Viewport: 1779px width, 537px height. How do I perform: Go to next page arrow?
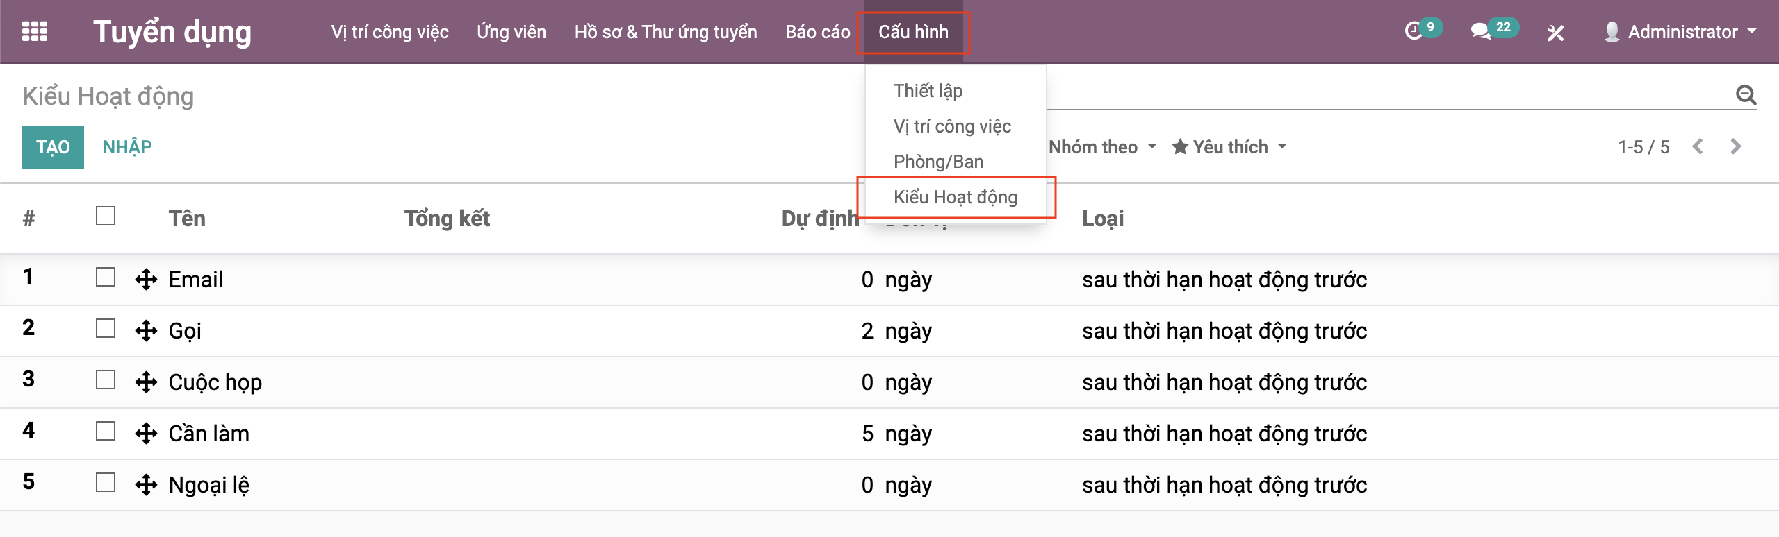[1735, 146]
